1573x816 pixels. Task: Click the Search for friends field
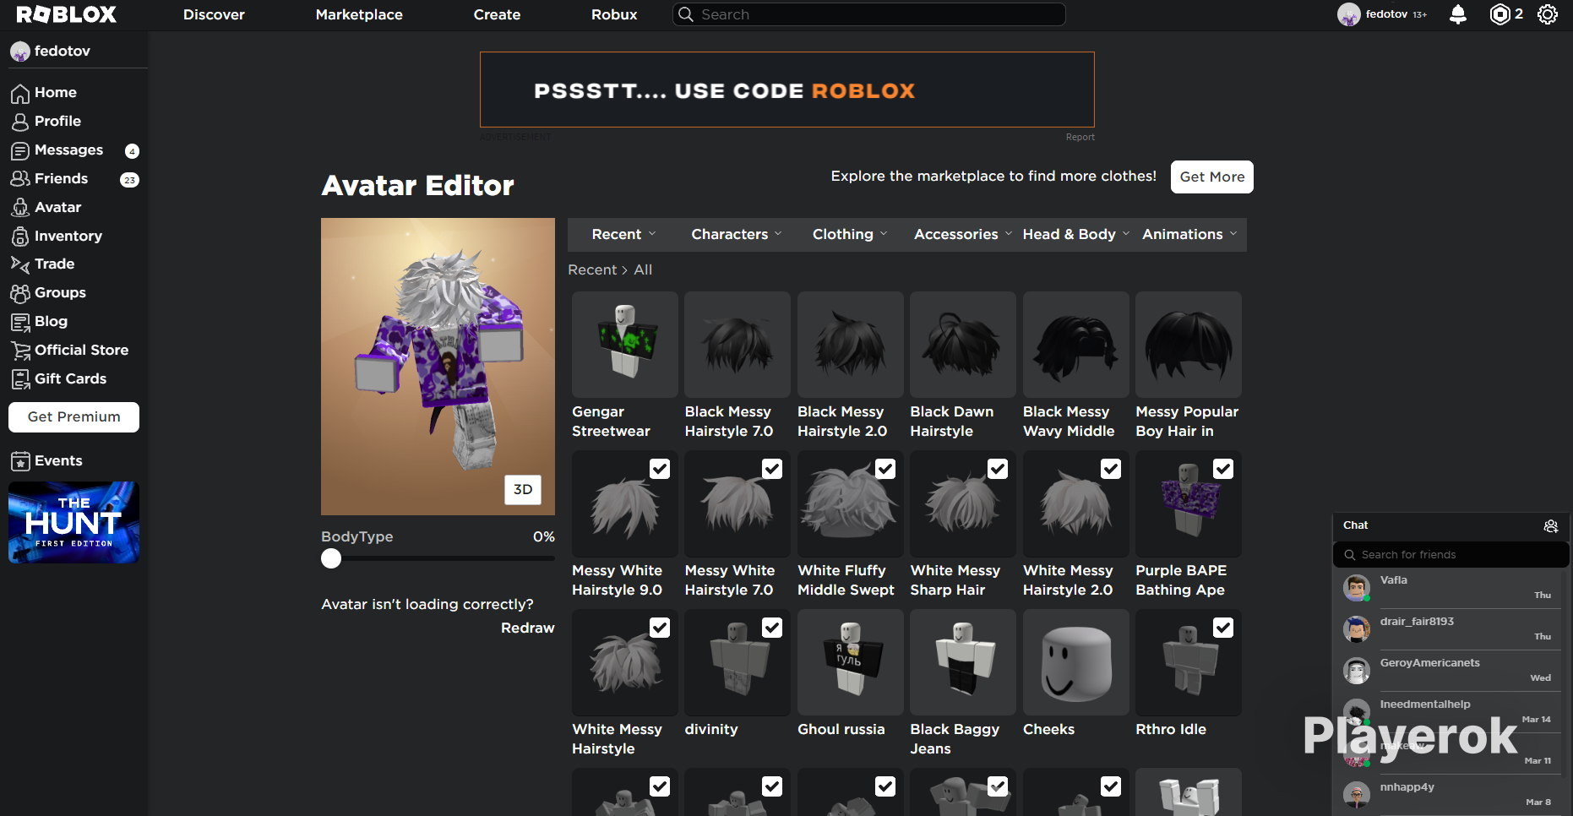(1451, 555)
